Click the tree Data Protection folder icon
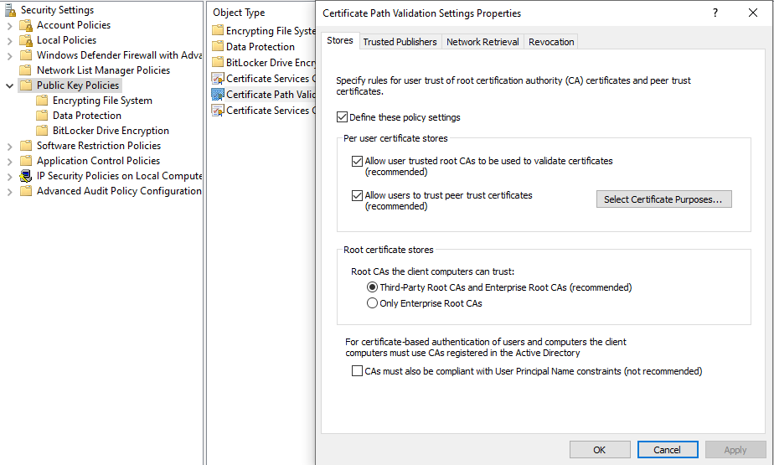This screenshot has height=465, width=774. [x=42, y=116]
